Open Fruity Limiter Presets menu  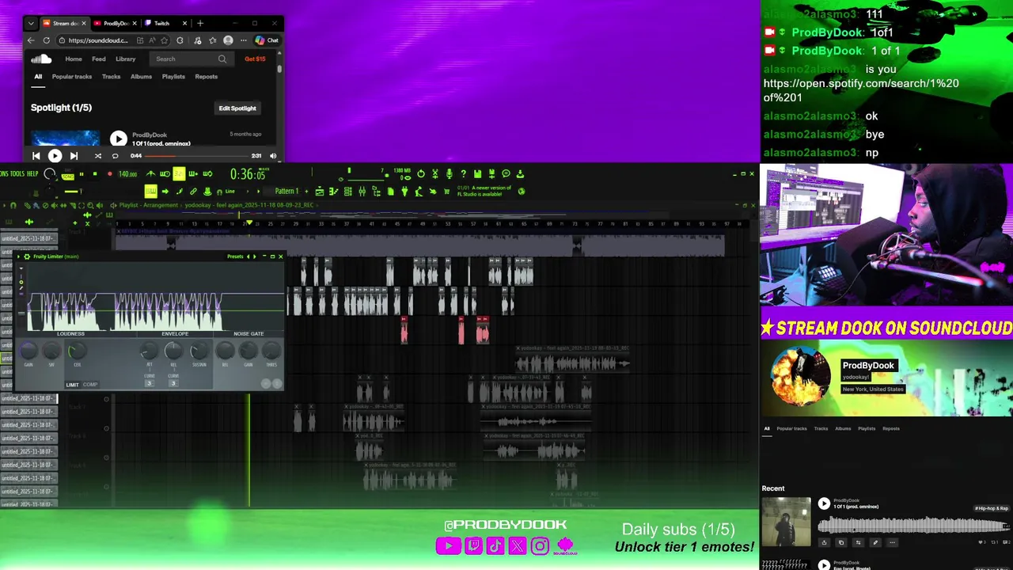pyautogui.click(x=235, y=256)
